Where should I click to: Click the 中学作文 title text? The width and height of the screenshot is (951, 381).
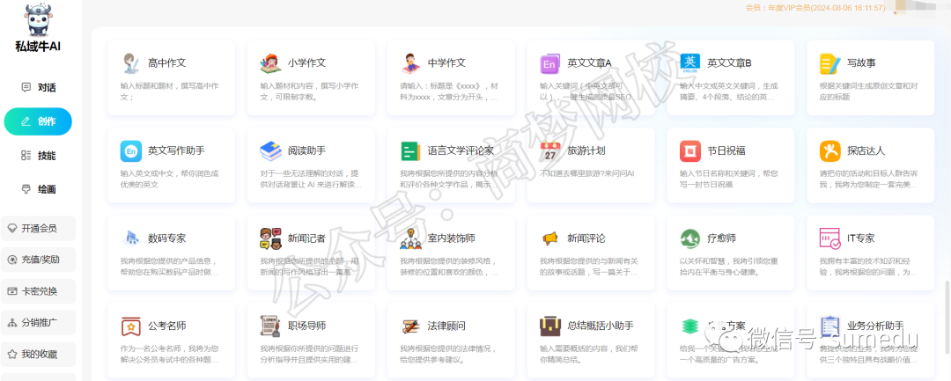pos(446,63)
